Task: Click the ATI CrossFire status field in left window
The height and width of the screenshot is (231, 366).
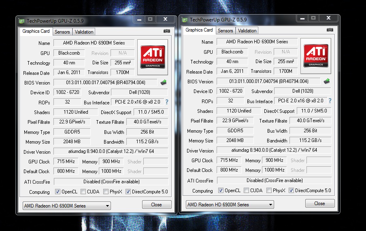Action: (111, 182)
